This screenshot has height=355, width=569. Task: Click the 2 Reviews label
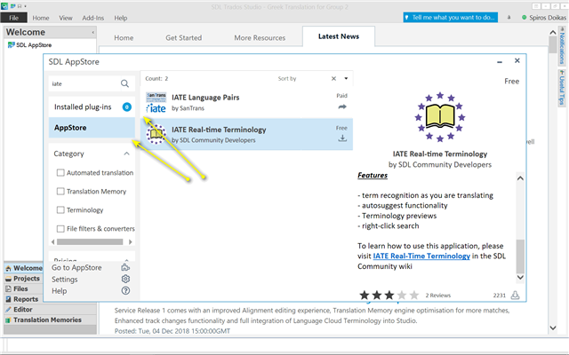pyautogui.click(x=438, y=296)
